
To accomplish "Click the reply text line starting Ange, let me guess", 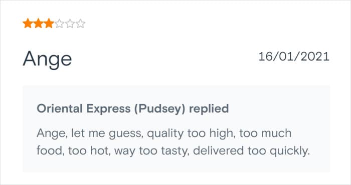I will click(x=164, y=133).
